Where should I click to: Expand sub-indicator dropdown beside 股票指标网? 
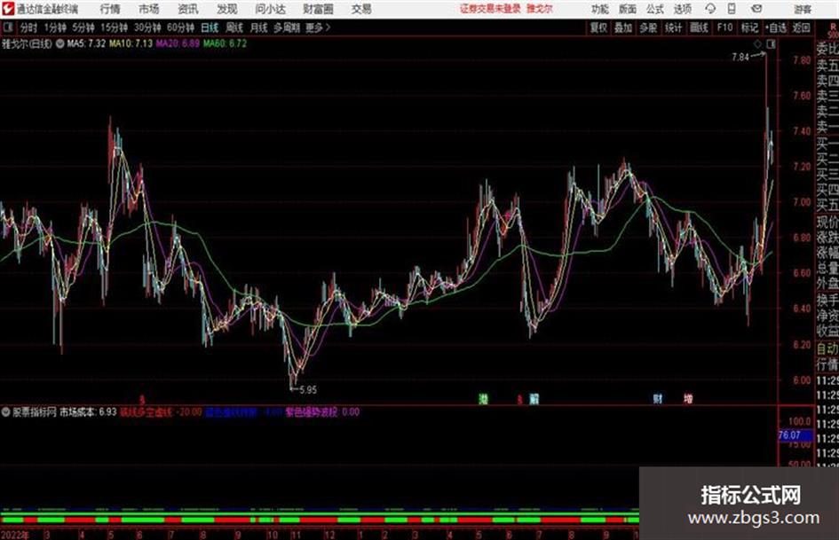(x=6, y=412)
